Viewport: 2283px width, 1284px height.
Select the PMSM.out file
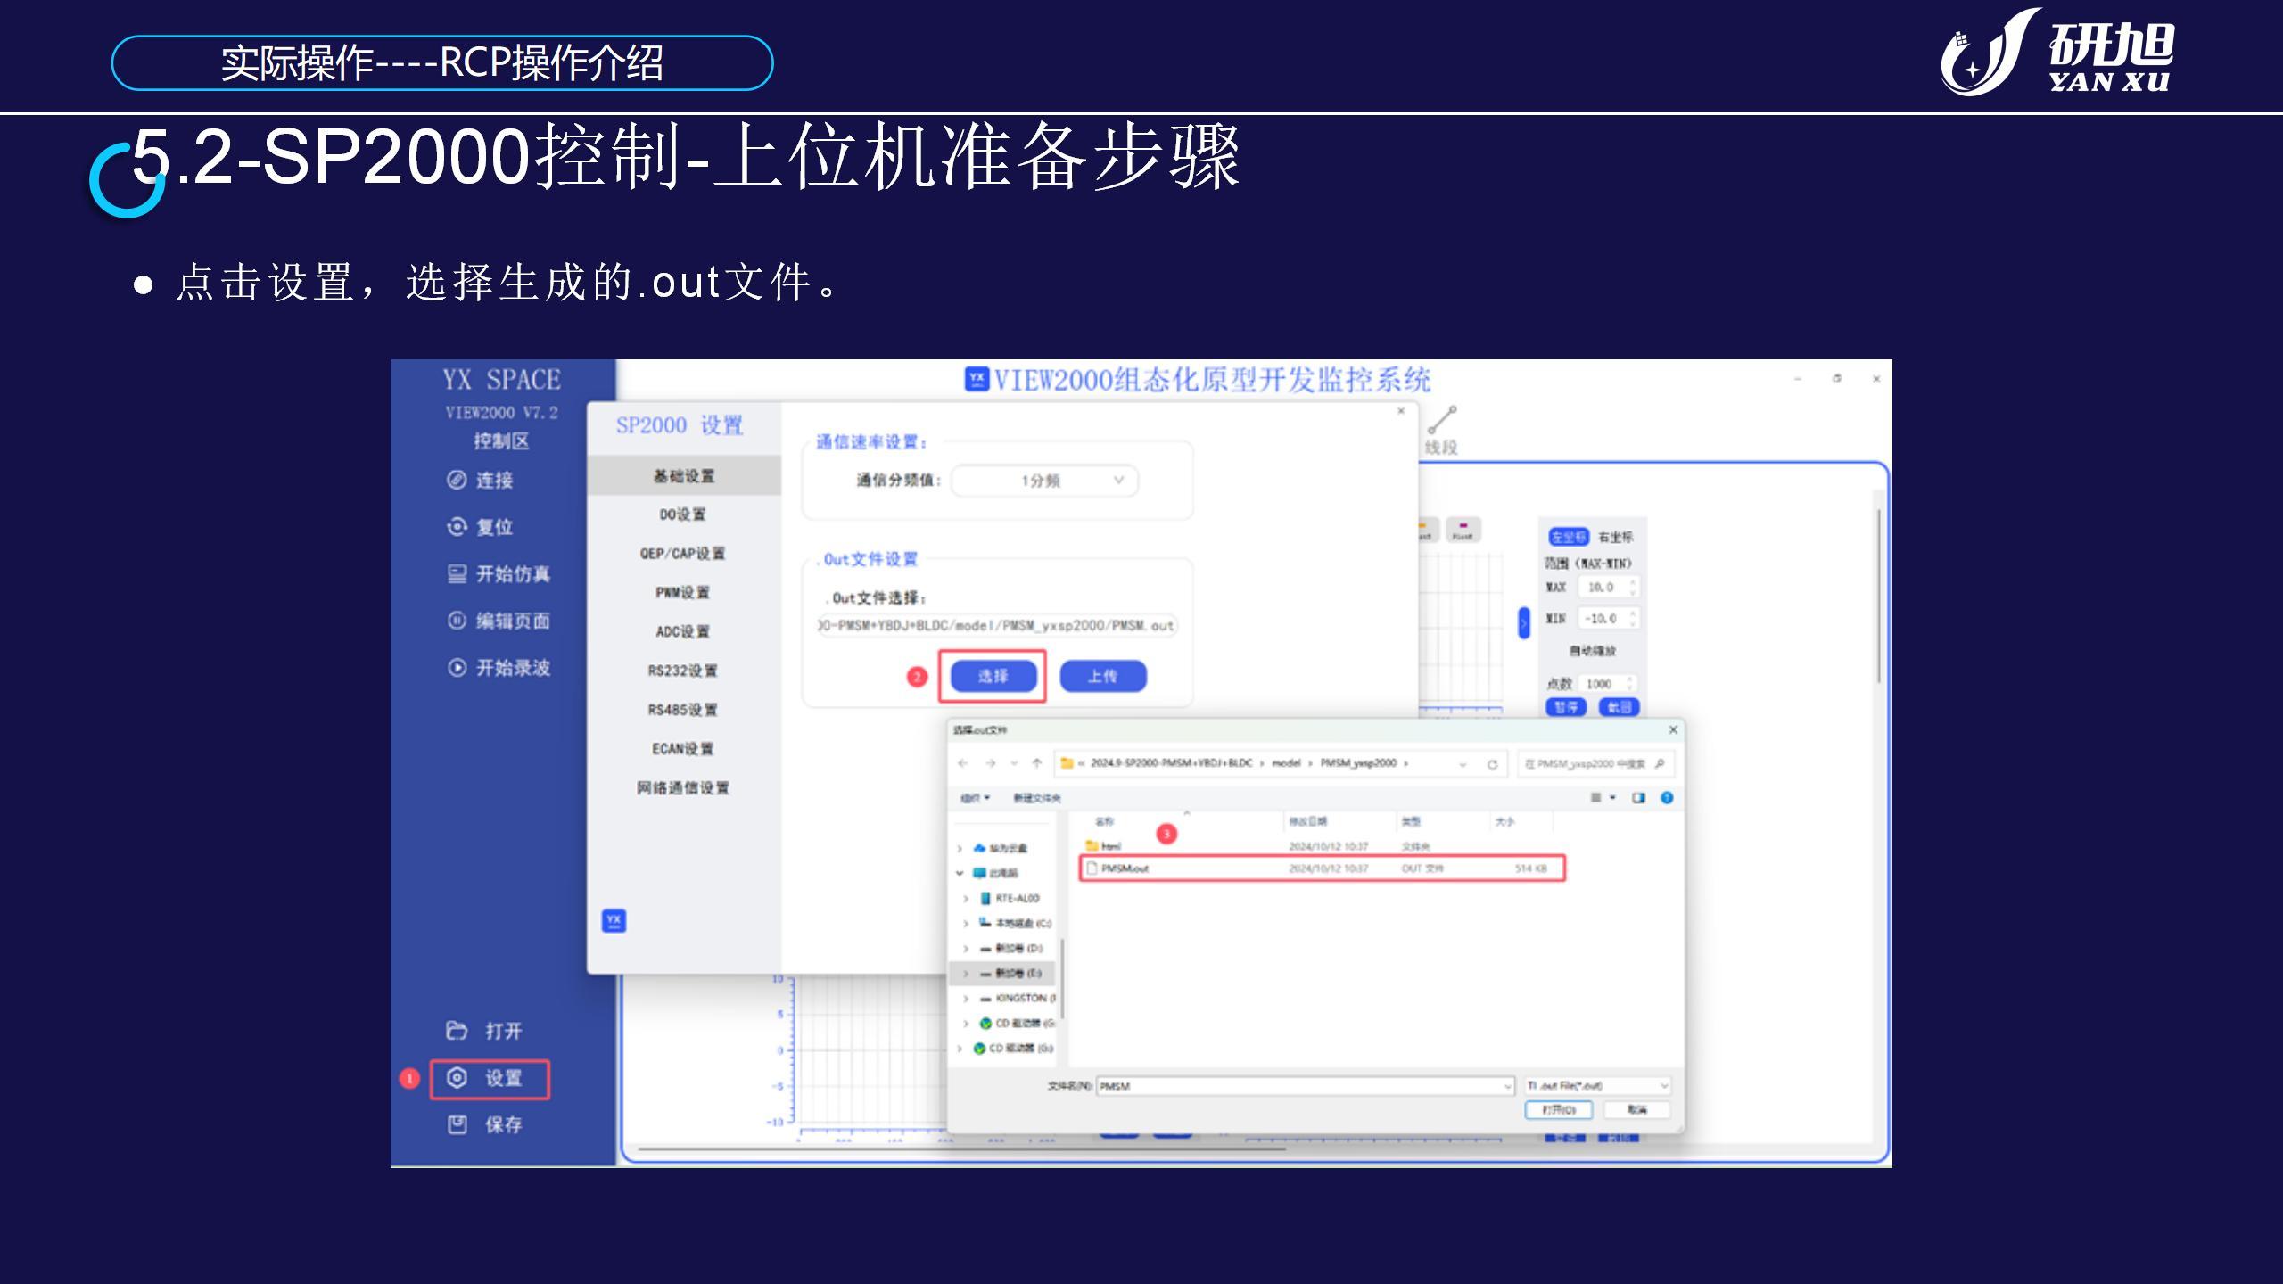coord(1322,868)
